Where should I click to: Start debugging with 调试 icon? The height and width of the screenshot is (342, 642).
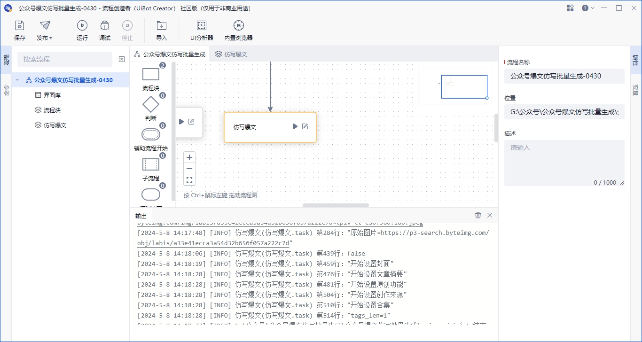pos(105,31)
